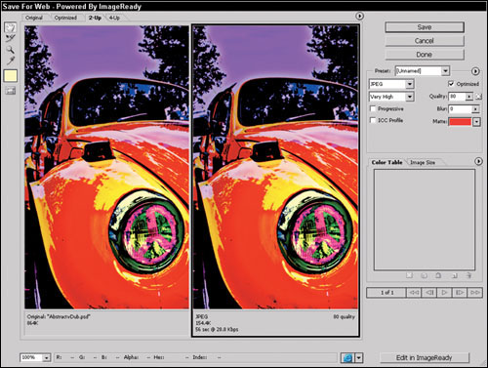The height and width of the screenshot is (368, 488).
Task: Click the Cancel button
Action: point(425,41)
